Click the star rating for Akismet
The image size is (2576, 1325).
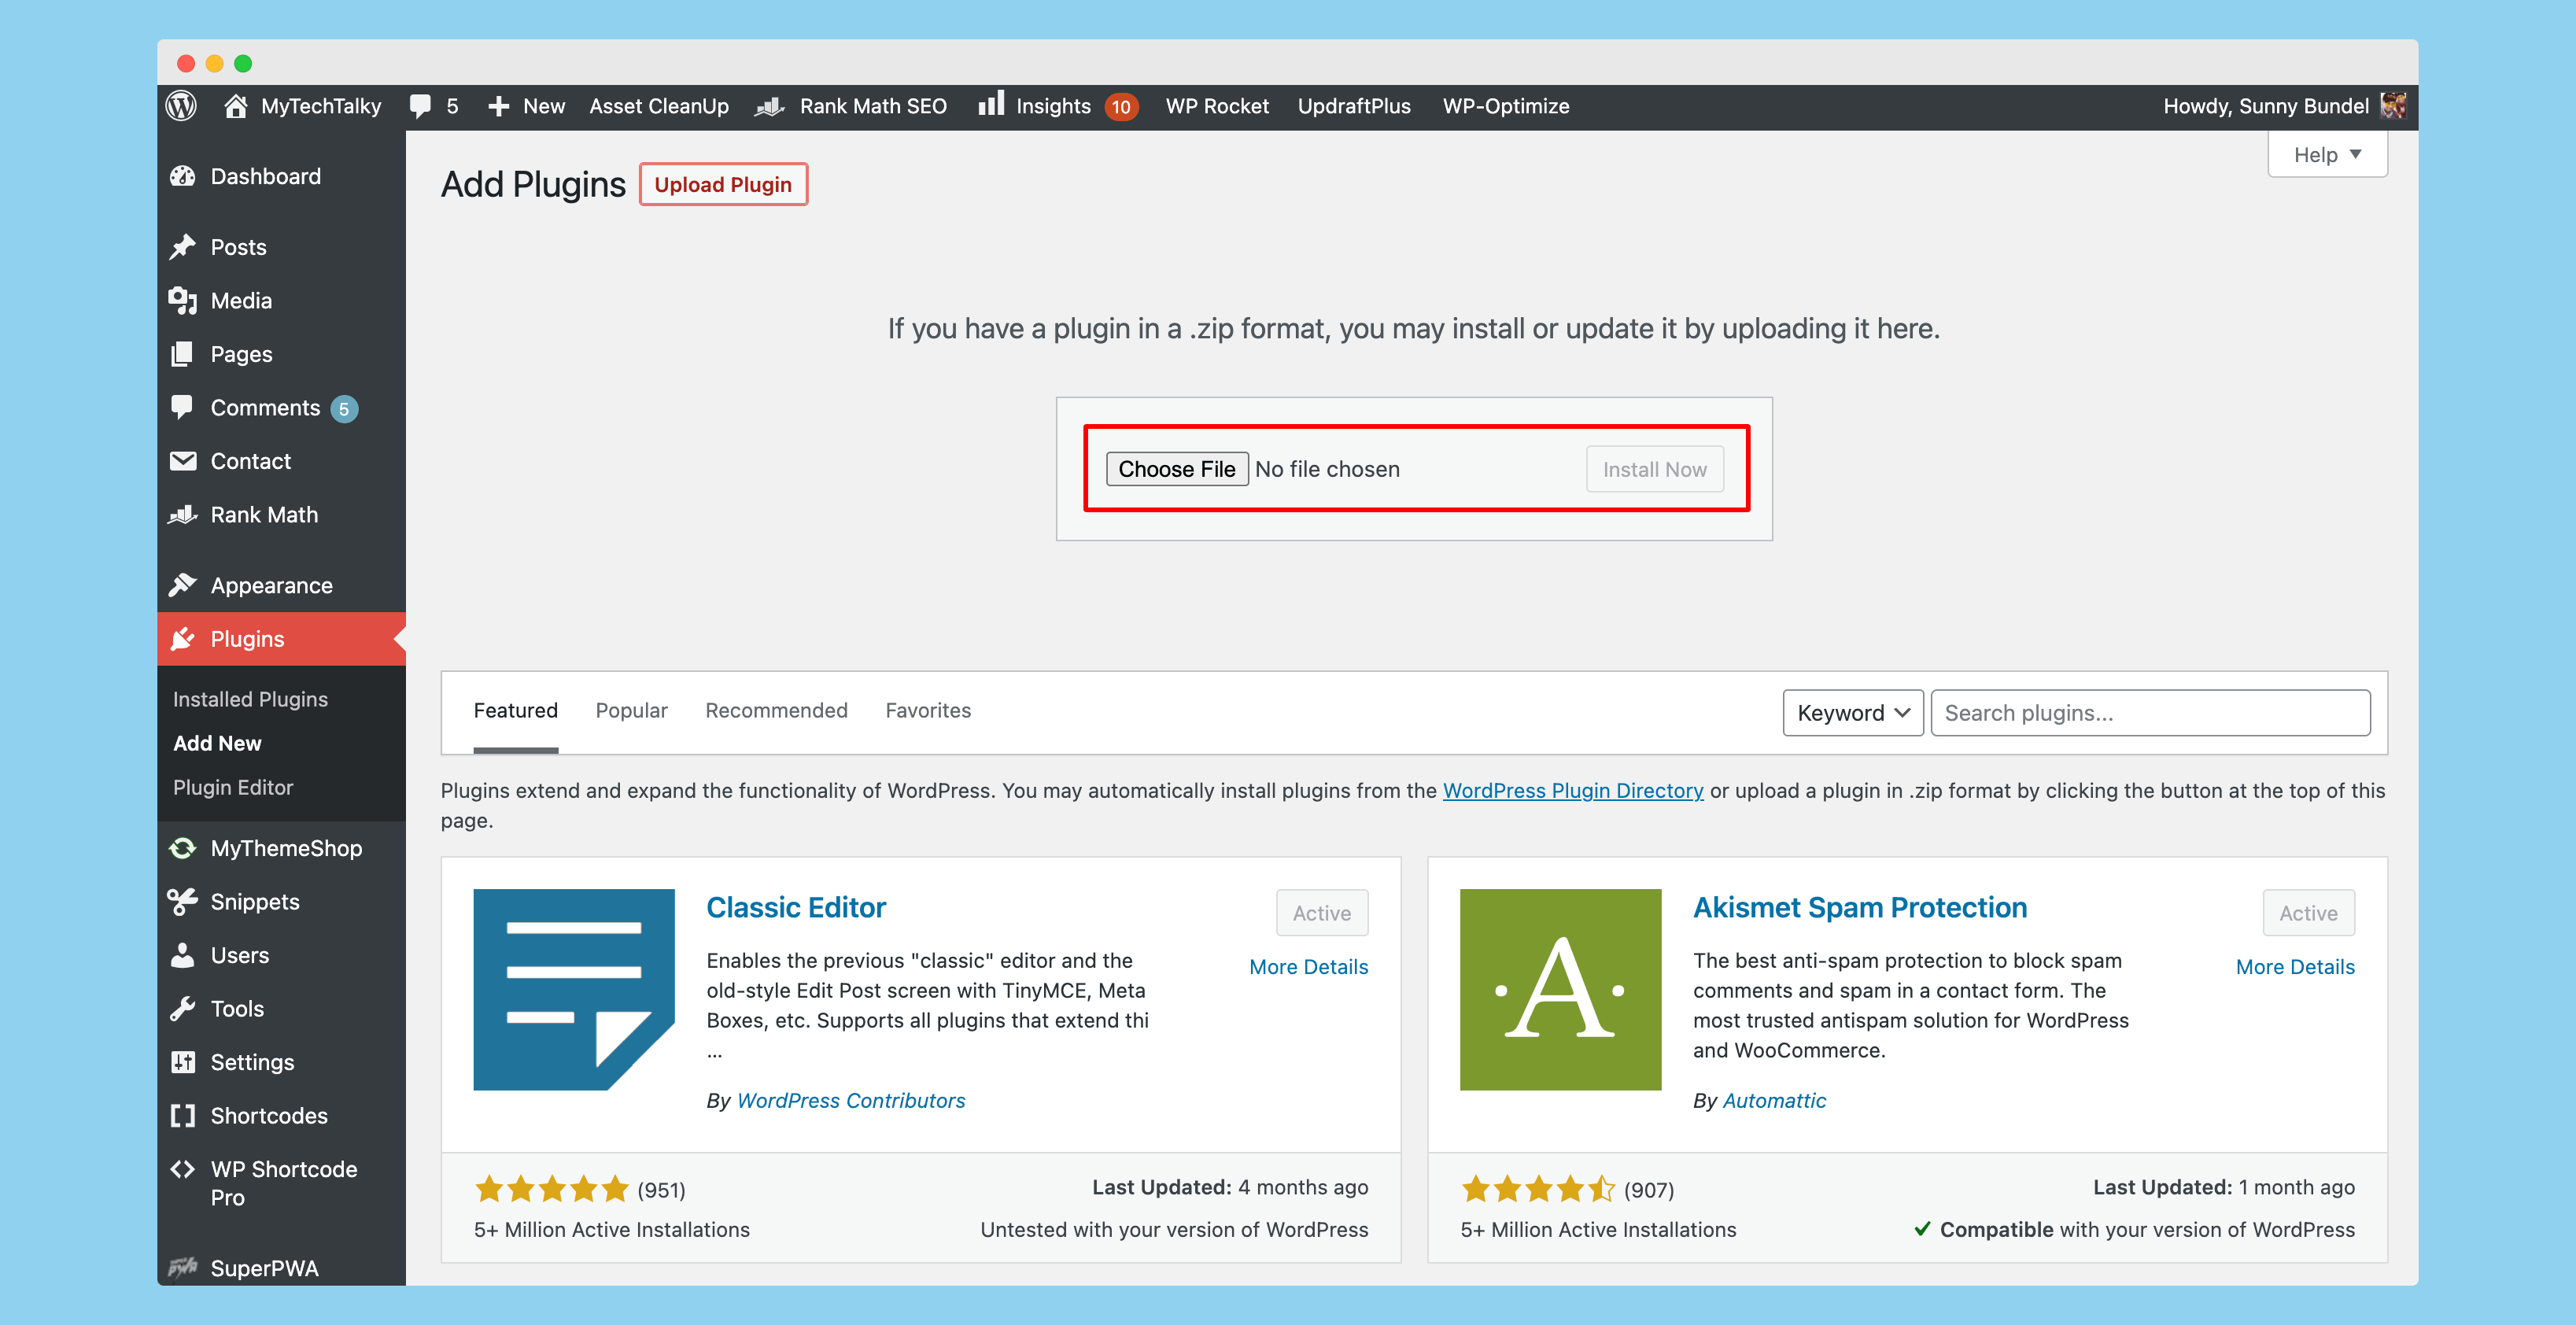click(1538, 1189)
